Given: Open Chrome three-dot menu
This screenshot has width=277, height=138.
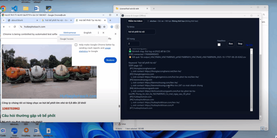Looking at the screenshot, I should click(117, 27).
